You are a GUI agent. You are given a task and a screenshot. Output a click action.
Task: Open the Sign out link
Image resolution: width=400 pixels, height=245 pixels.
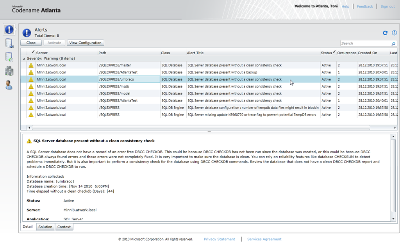pyautogui.click(x=387, y=7)
